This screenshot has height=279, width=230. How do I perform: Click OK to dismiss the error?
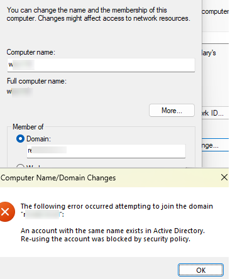(x=200, y=270)
